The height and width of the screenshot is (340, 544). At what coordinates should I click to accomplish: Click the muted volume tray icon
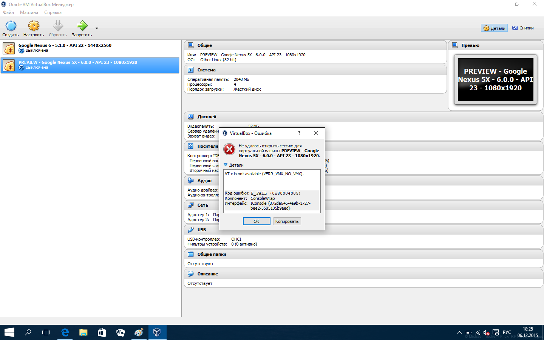(x=487, y=333)
